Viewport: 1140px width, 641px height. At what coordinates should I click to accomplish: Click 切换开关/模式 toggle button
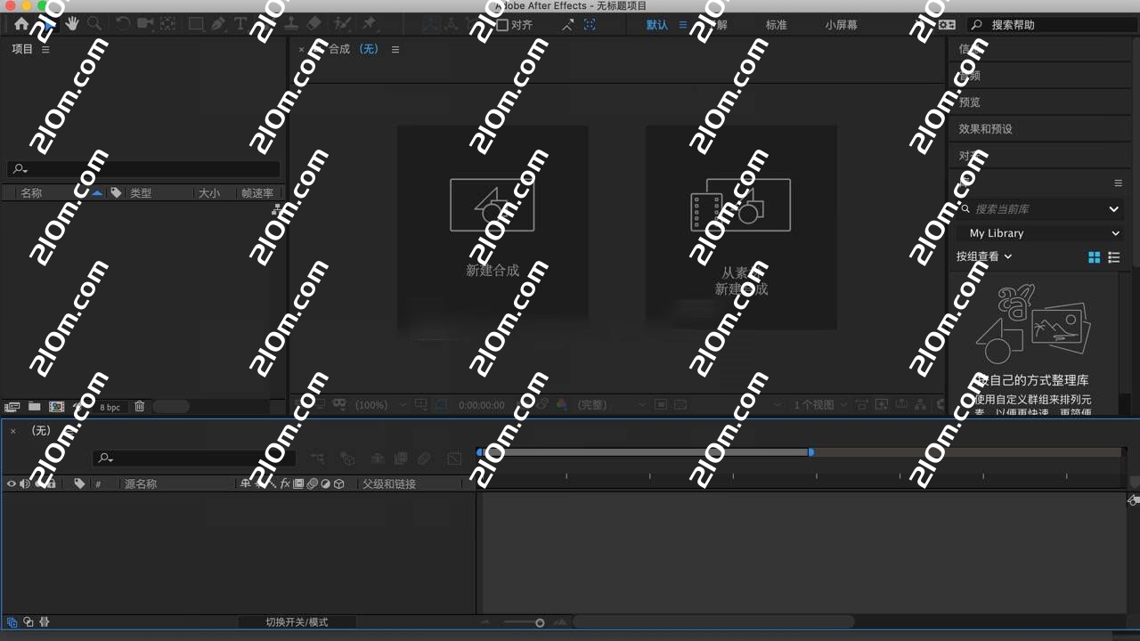tap(297, 622)
